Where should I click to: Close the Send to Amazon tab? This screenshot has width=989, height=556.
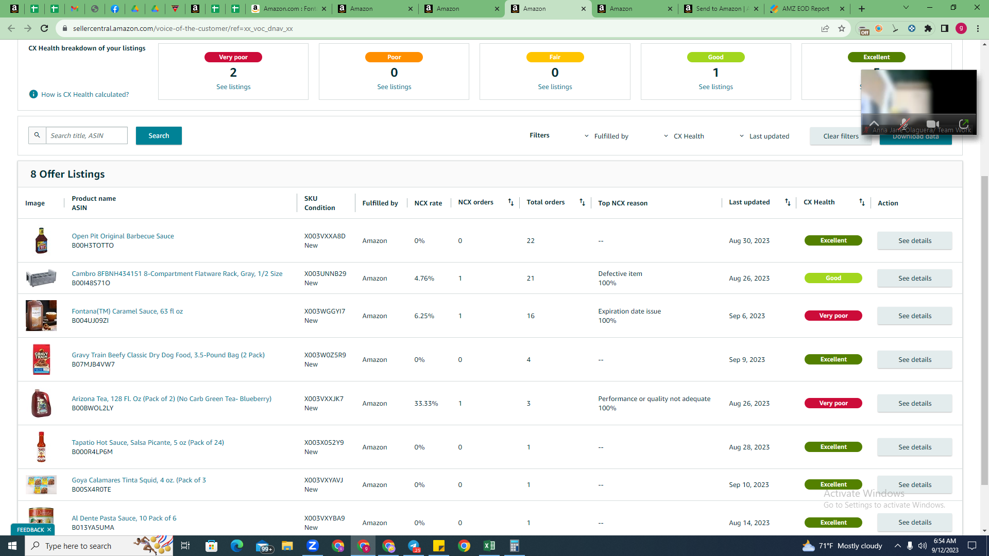[756, 9]
